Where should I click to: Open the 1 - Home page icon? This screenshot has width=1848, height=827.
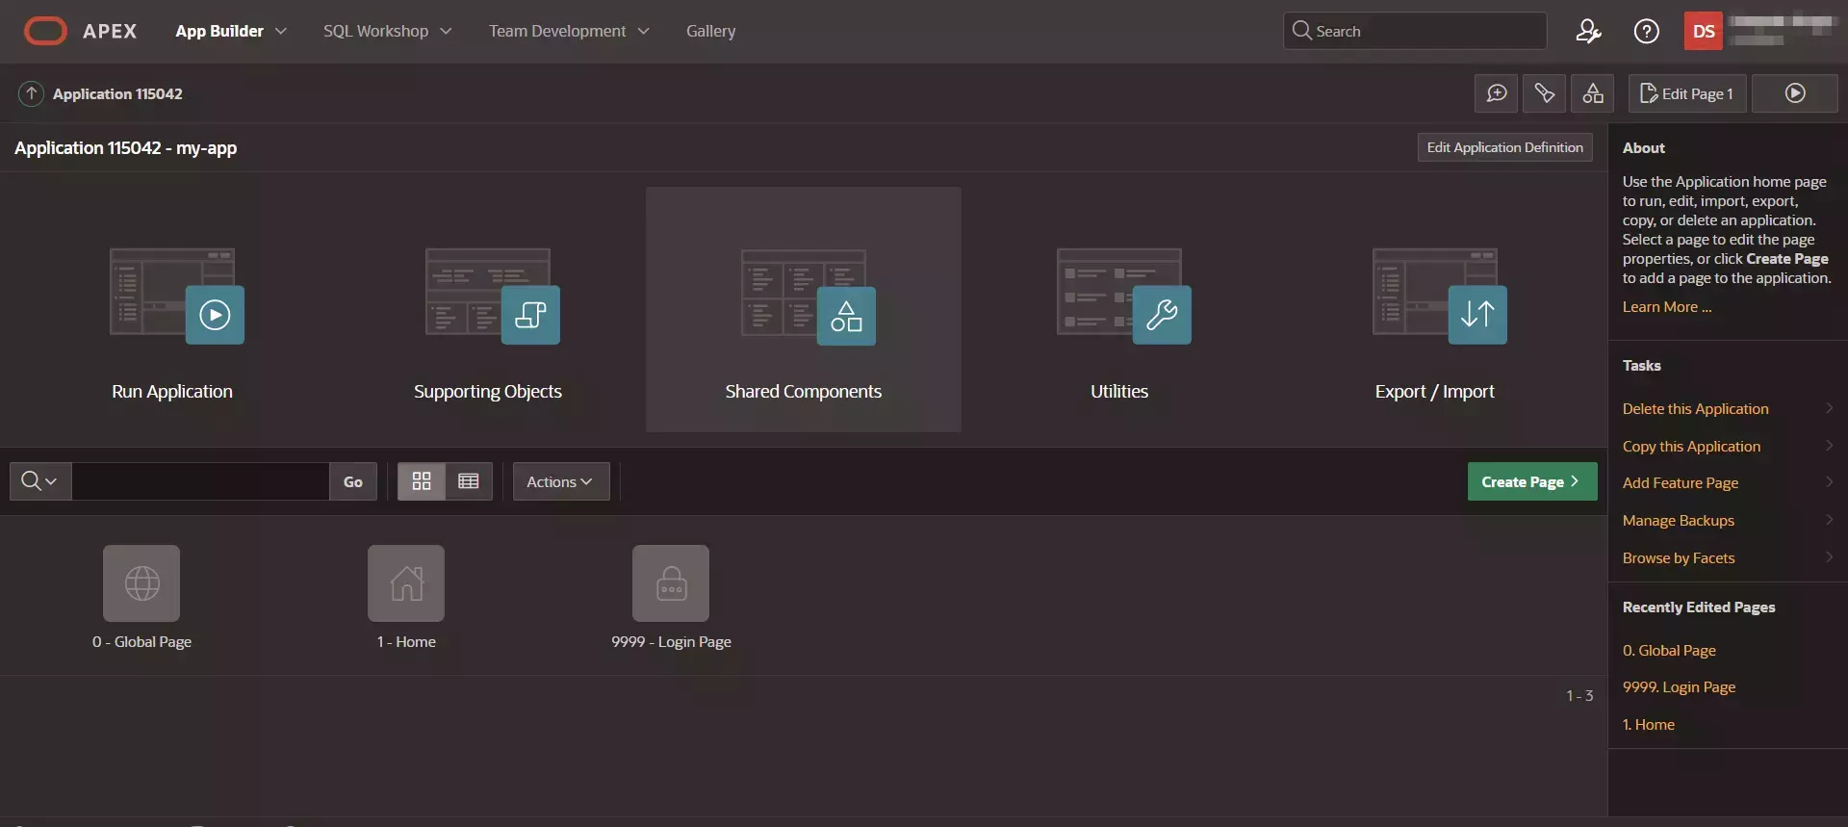click(406, 583)
